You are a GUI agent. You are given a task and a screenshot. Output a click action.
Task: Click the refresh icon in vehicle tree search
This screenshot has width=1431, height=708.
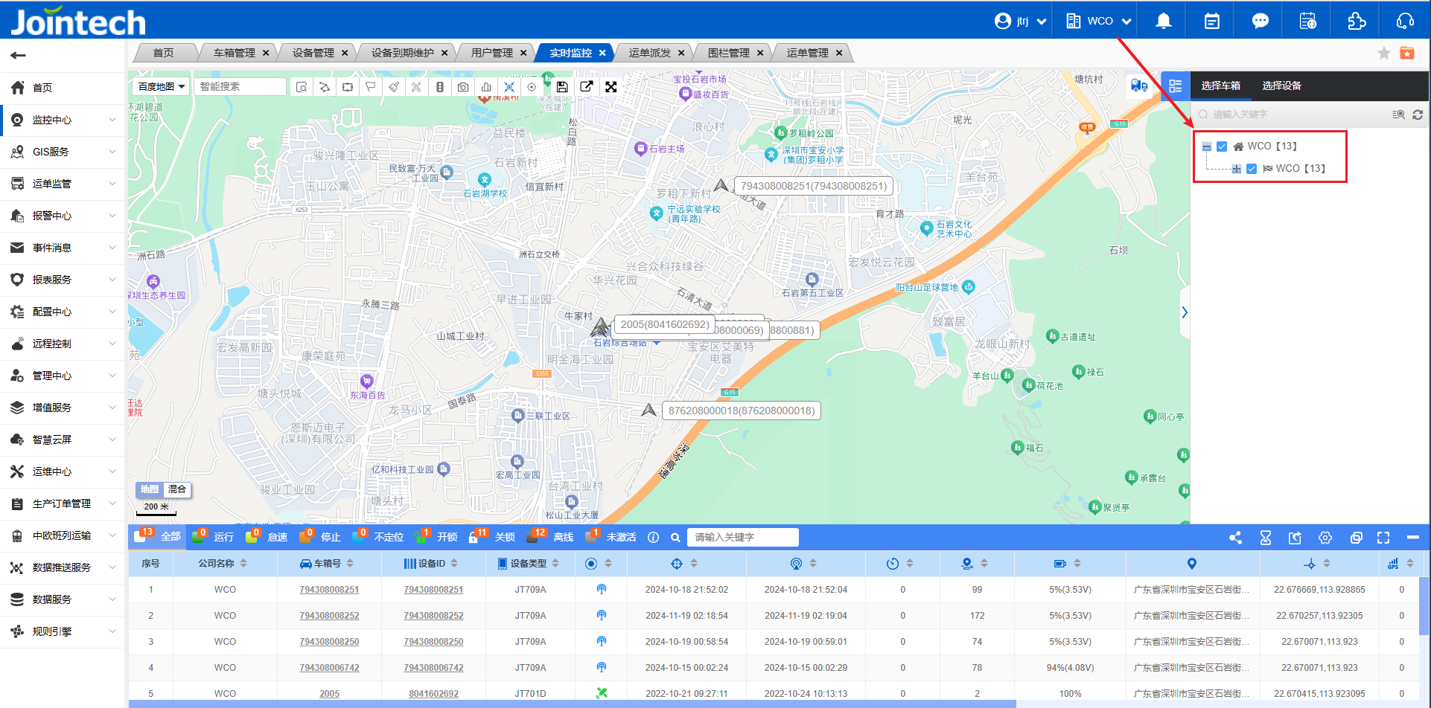pos(1418,115)
